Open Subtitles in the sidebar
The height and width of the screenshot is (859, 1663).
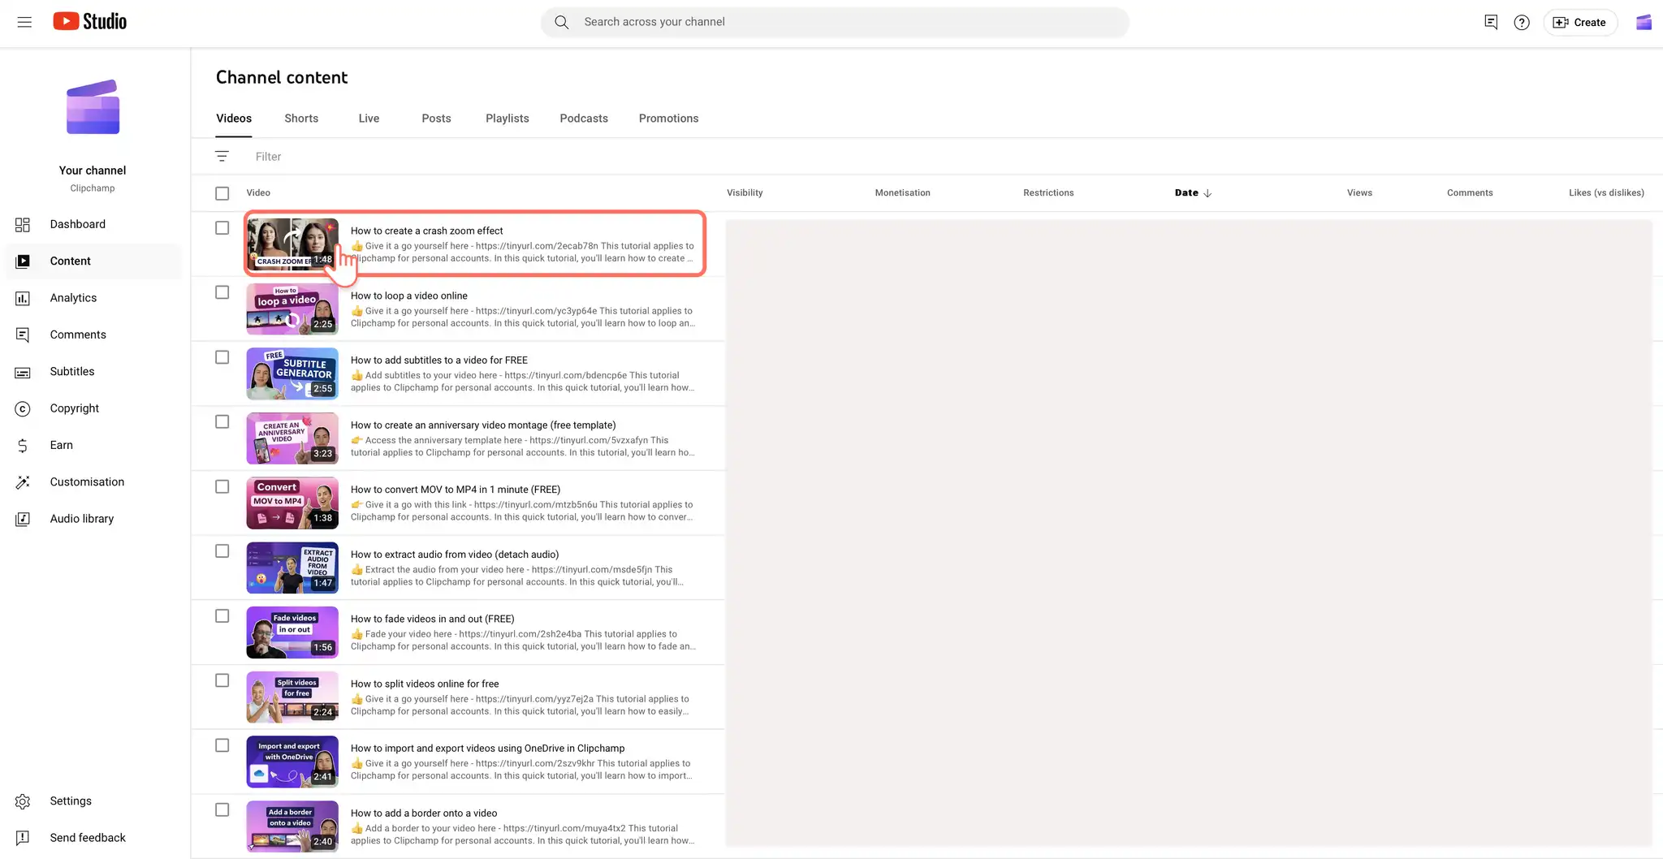pos(93,372)
